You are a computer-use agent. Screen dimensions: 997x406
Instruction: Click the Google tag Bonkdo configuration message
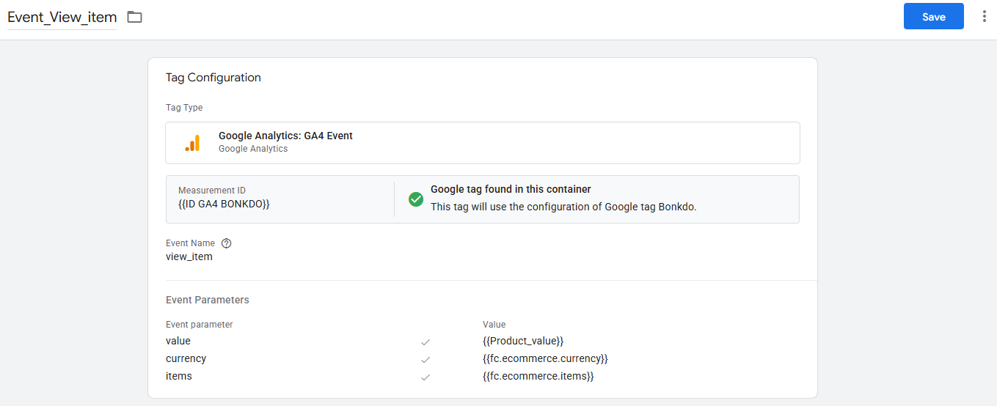click(563, 207)
